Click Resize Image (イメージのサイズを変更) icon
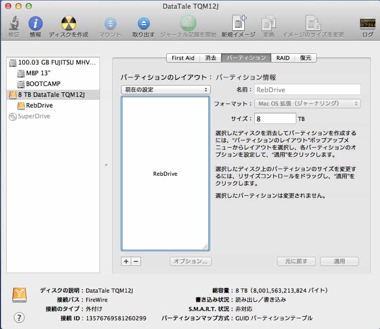The image size is (380, 329). coord(313,23)
